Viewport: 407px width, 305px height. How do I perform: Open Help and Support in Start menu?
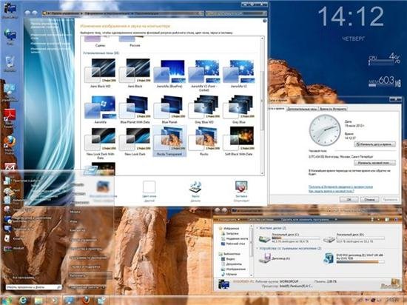[85, 267]
